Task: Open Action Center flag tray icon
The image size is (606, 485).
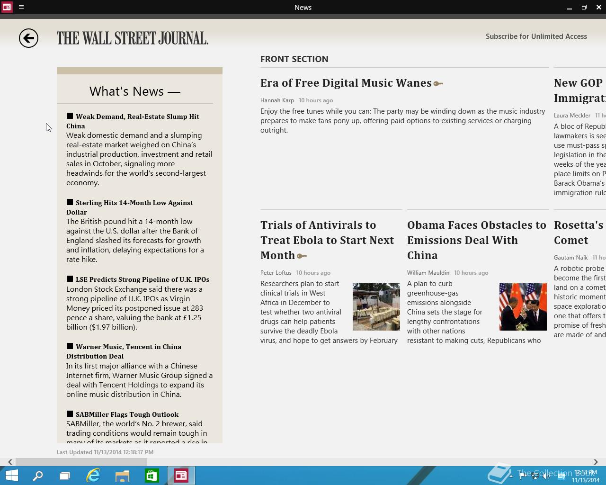Action: click(523, 476)
